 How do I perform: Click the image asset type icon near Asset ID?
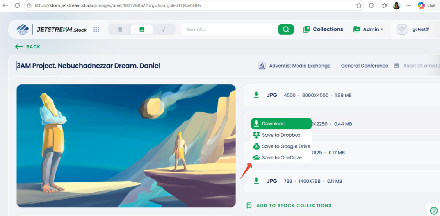tap(397, 66)
